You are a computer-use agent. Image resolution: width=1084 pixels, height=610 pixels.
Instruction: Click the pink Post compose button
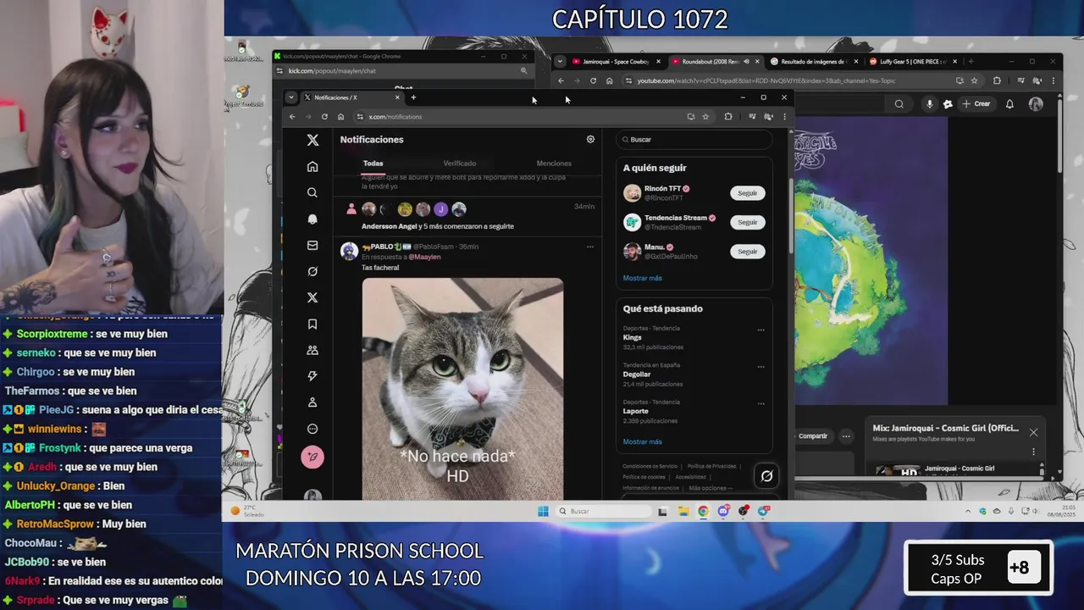tap(312, 457)
